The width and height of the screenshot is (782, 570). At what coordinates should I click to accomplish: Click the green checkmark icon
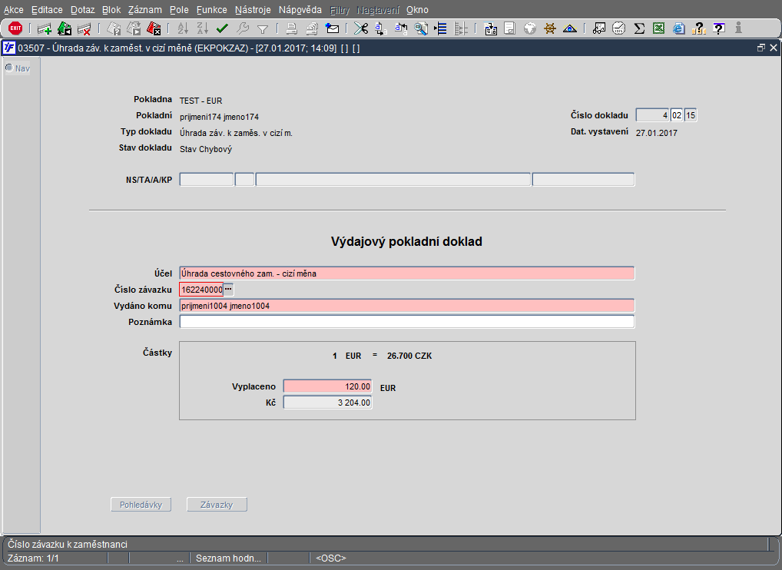coord(223,28)
